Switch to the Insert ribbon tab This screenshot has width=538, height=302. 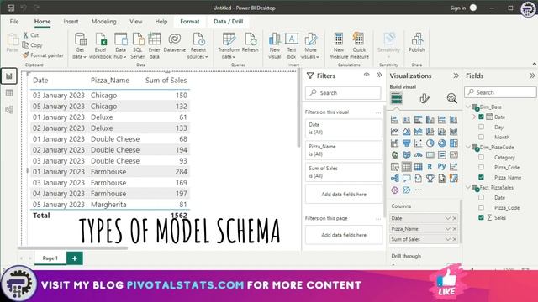tap(71, 22)
